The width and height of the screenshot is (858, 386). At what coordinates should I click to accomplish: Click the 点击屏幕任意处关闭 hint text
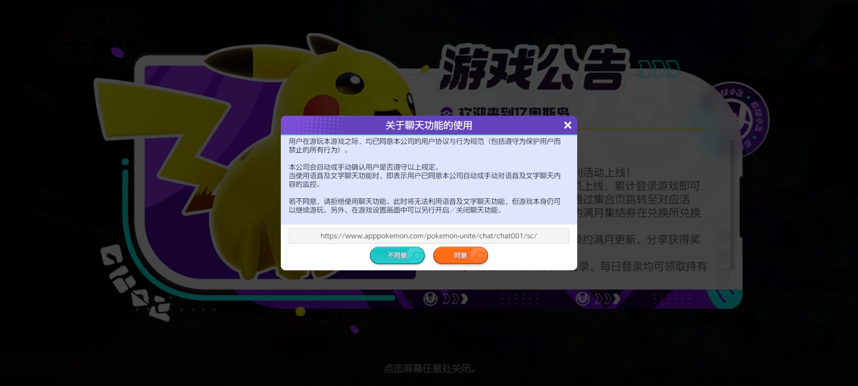[x=430, y=368]
